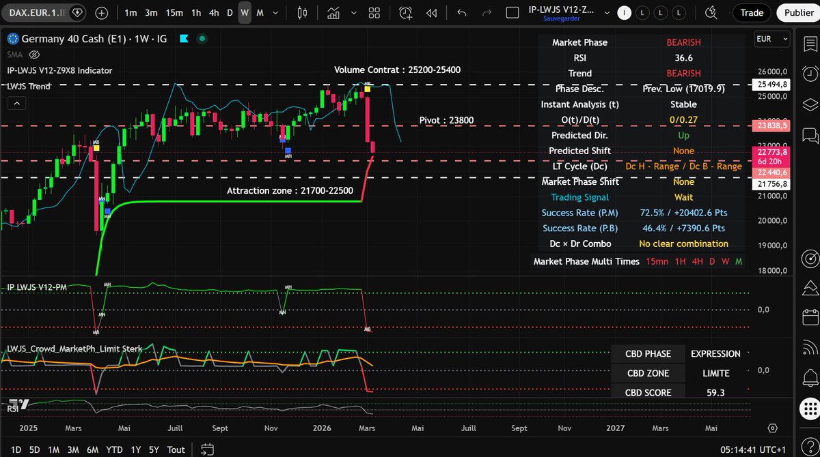
Task: Open the economic calendar sidebar icon
Action: 809,316
